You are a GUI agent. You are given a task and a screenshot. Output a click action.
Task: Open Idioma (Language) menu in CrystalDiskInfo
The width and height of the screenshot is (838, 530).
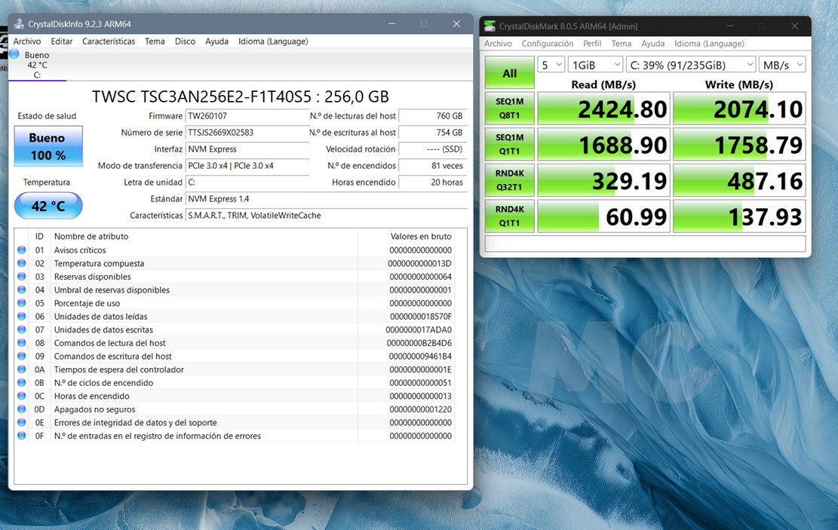273,41
